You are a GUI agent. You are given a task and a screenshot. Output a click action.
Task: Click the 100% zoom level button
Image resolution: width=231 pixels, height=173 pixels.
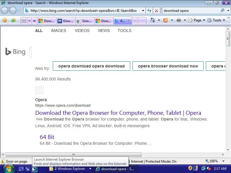[x=212, y=161]
